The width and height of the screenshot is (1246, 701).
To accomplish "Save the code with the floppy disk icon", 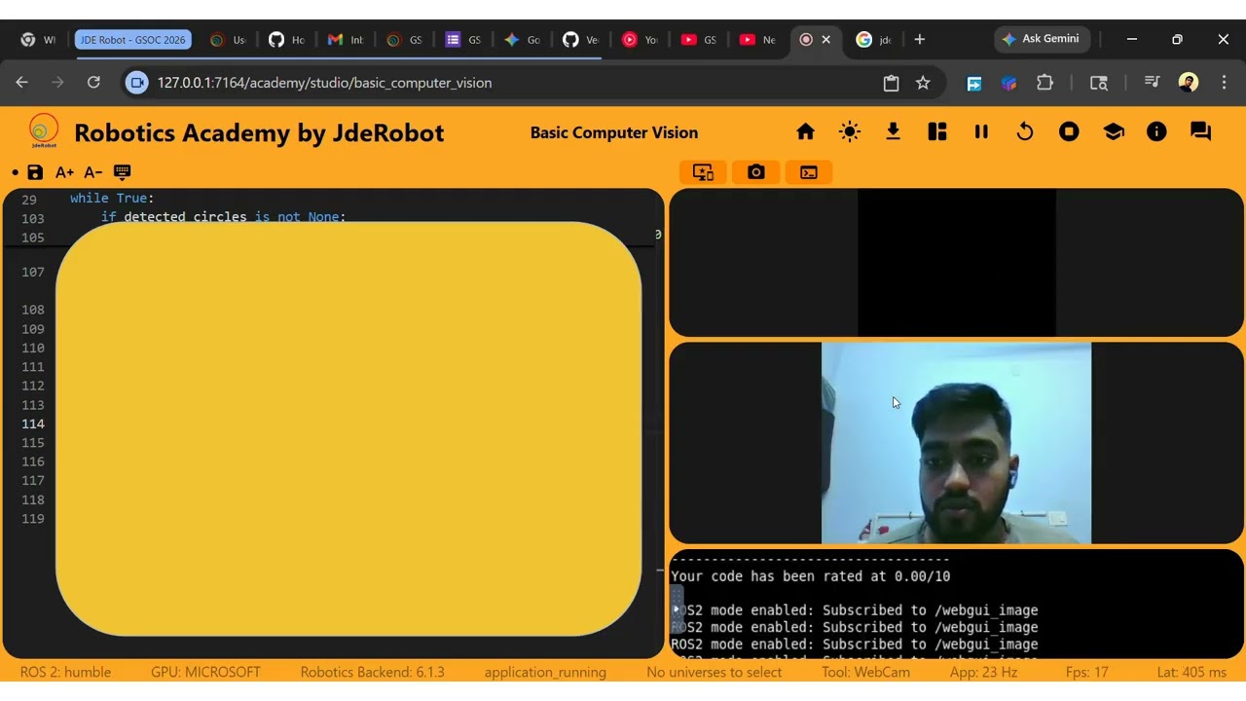I will (35, 172).
